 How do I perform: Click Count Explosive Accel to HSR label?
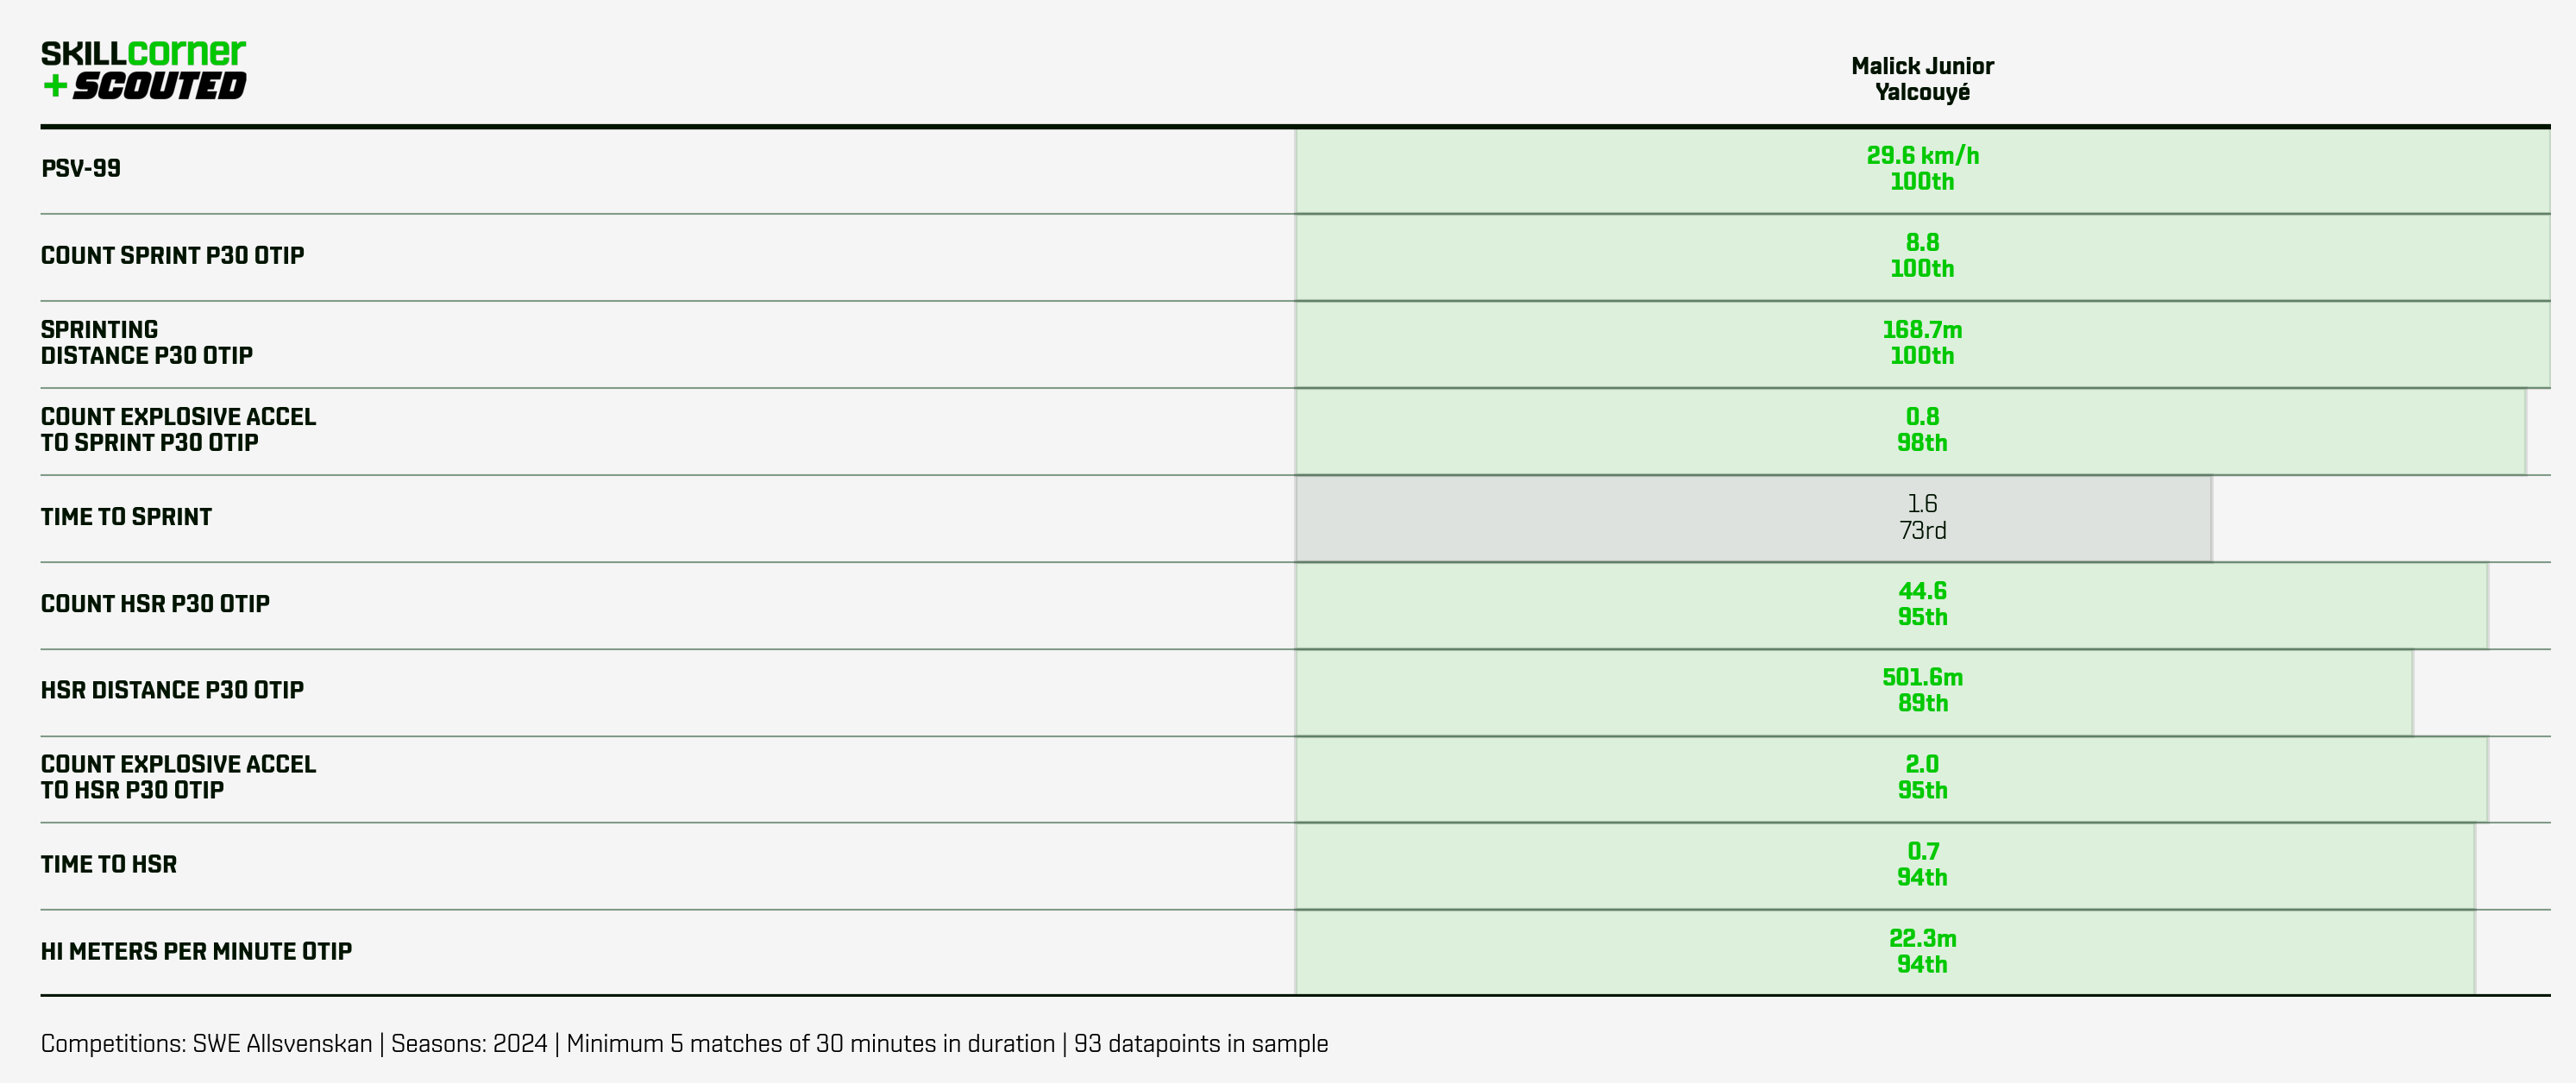tap(178, 777)
